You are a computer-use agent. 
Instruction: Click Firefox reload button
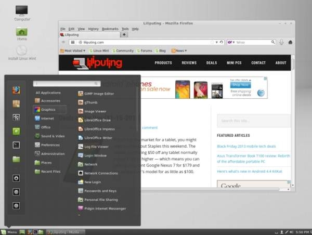tap(222, 42)
